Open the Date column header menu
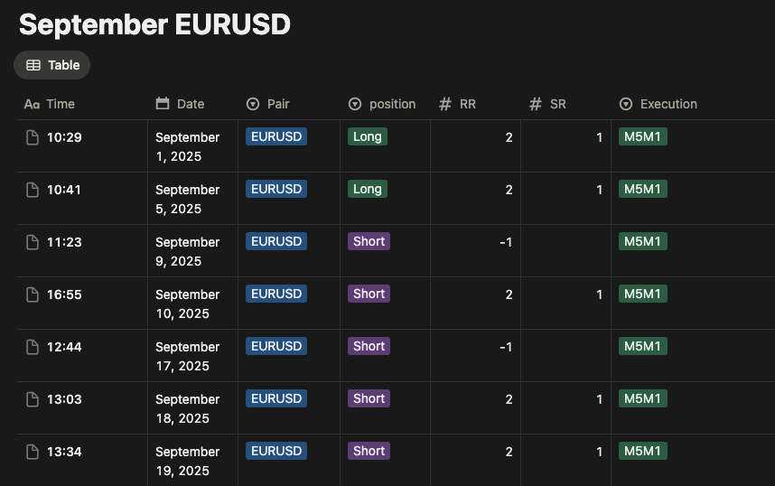This screenshot has width=775, height=486. click(192, 104)
